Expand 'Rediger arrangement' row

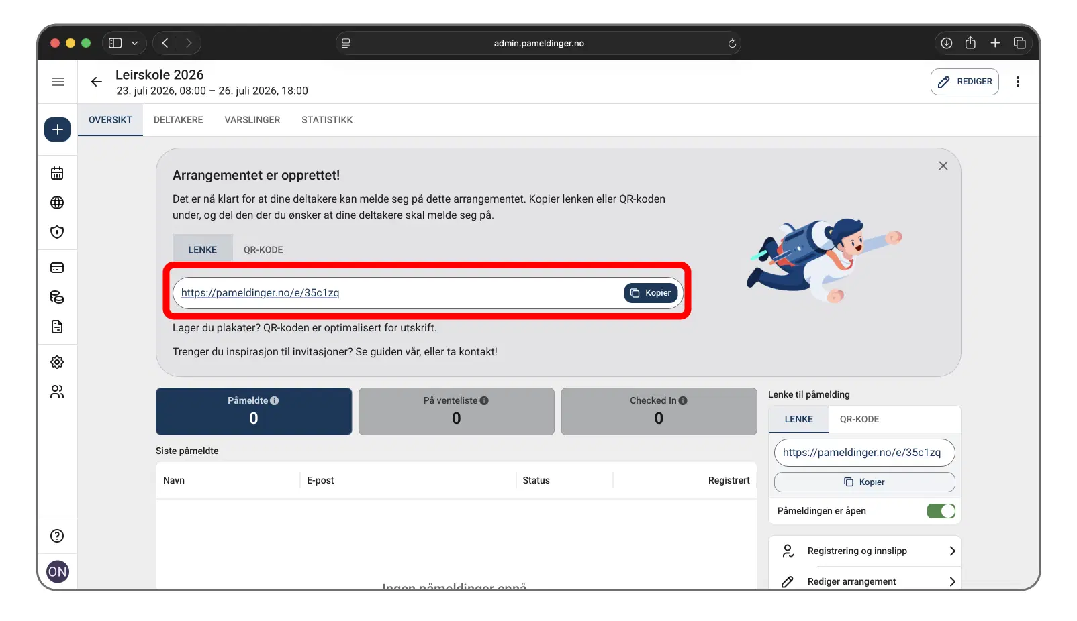click(864, 581)
